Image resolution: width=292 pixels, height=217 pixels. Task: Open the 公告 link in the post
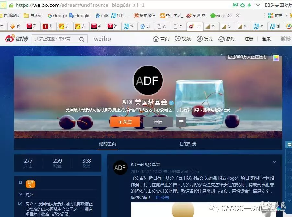pos(162,198)
